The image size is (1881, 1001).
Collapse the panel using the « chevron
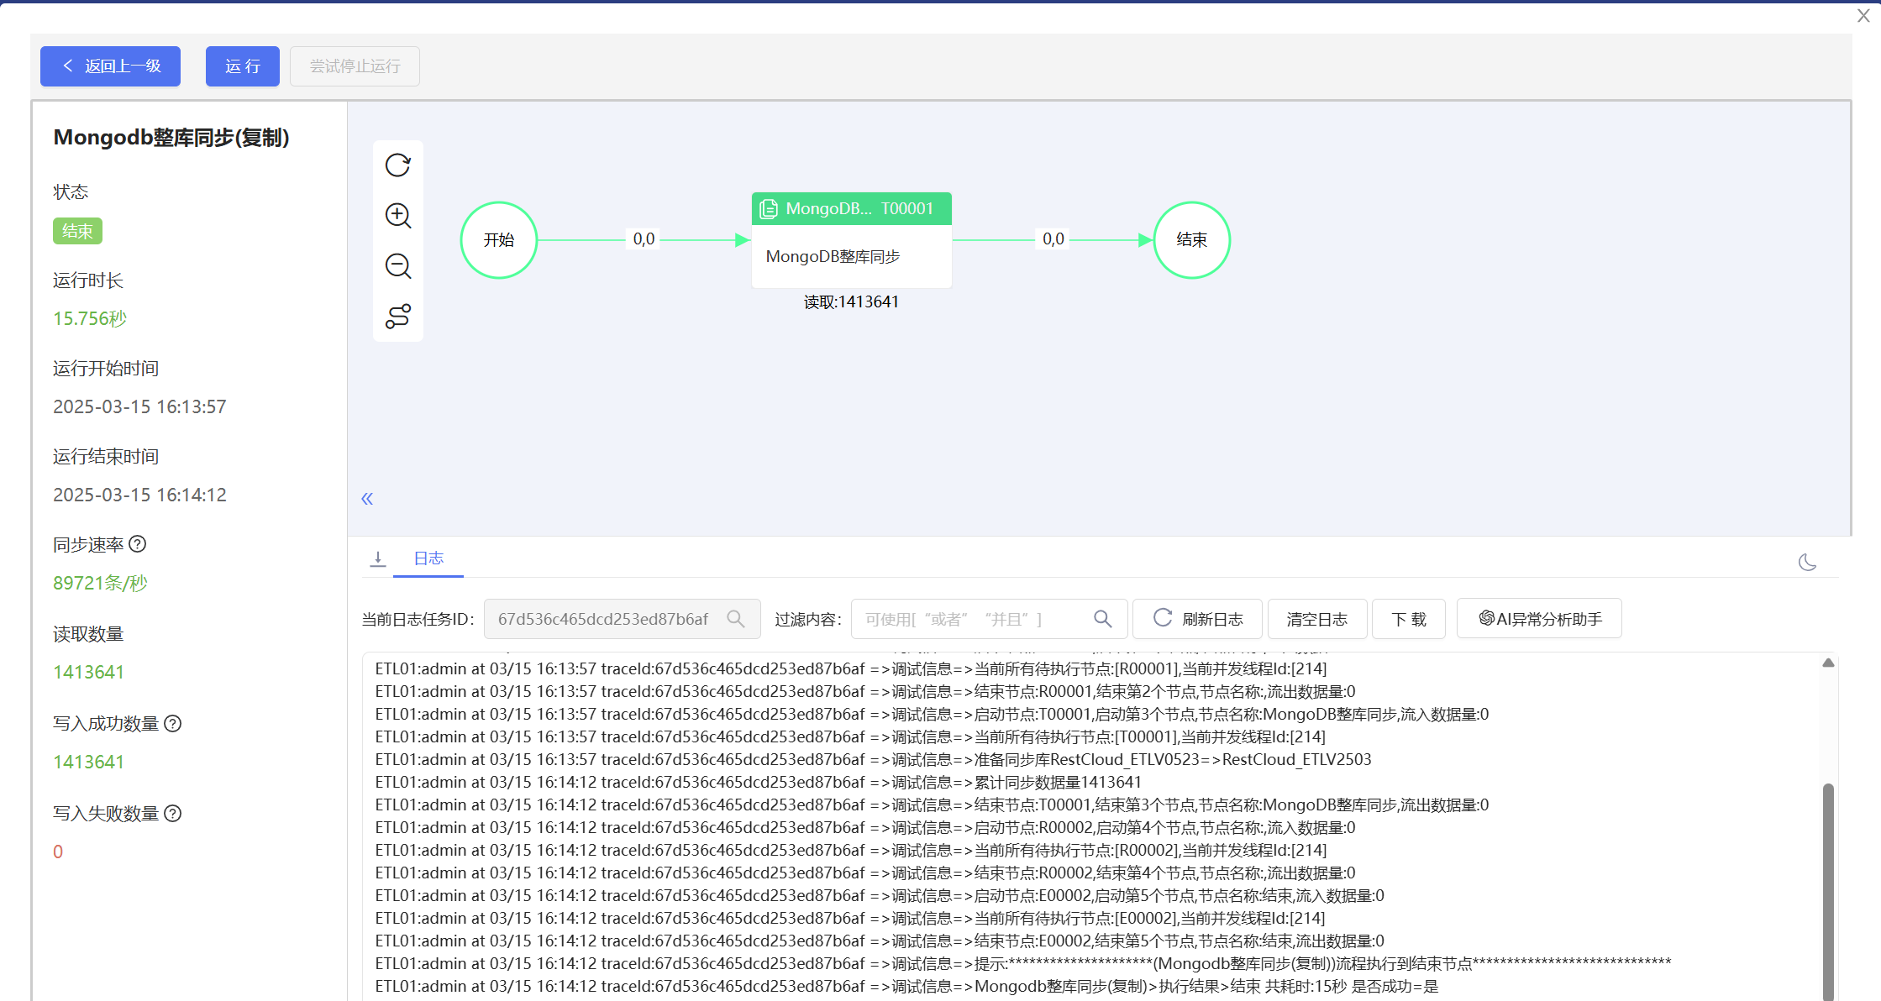tap(366, 498)
